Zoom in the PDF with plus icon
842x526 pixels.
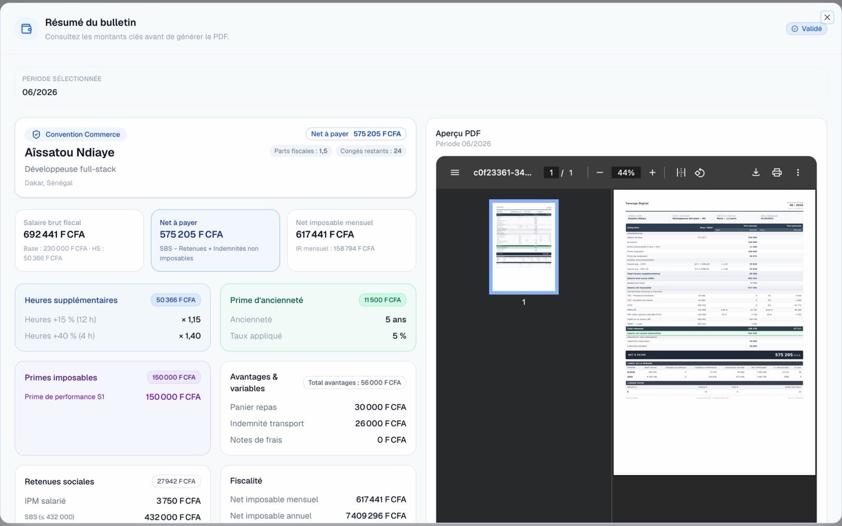(652, 173)
